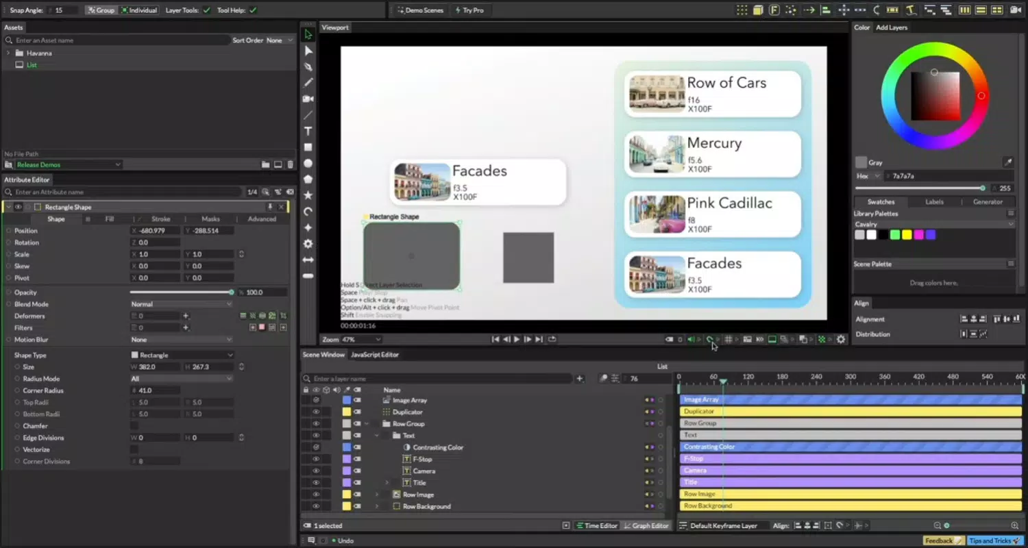
Task: Select the Pencil tool
Action: coord(308,83)
